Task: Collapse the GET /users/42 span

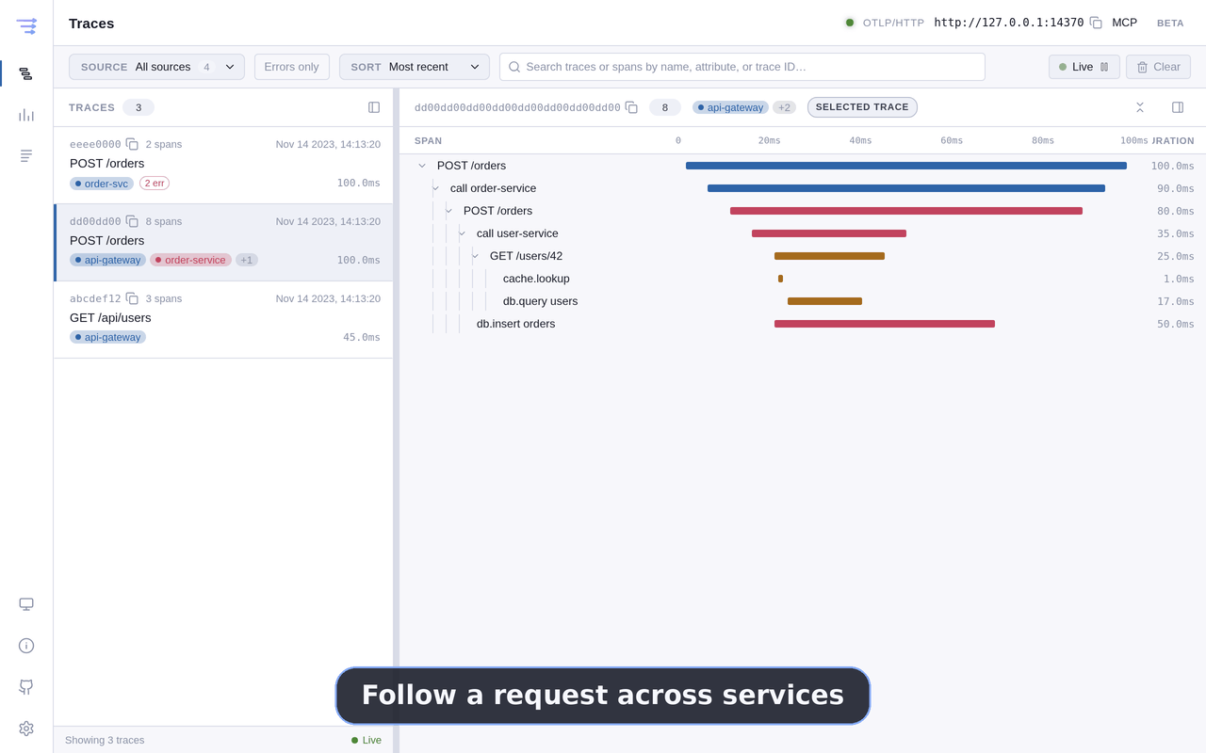Action: 475,256
